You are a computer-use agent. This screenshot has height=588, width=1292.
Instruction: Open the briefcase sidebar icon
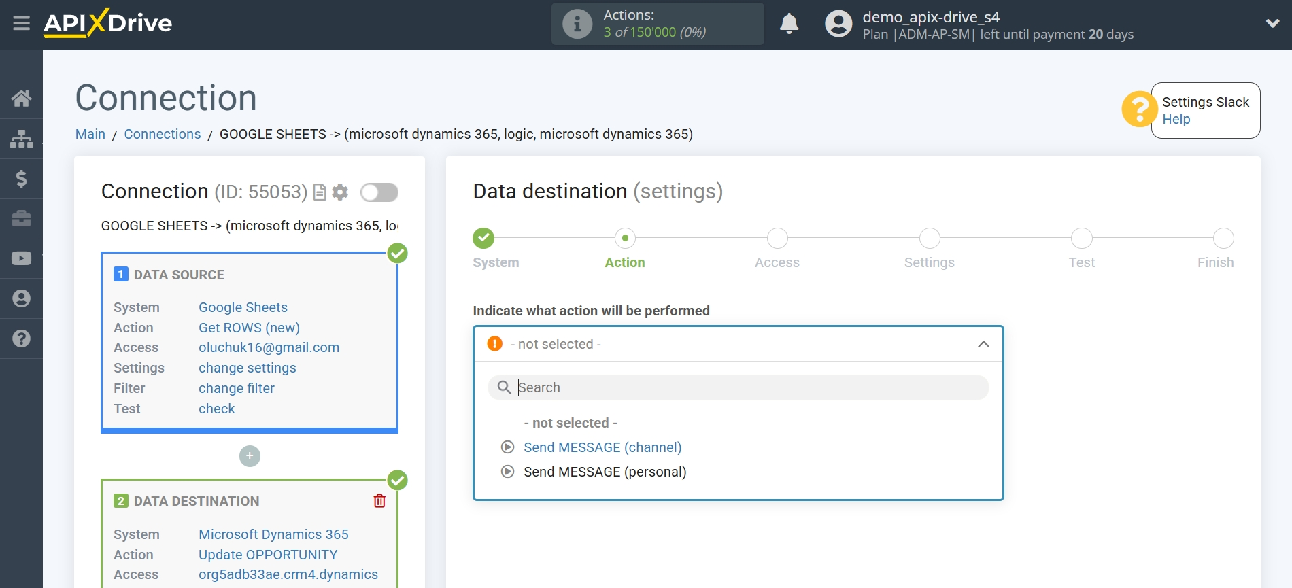pos(21,218)
